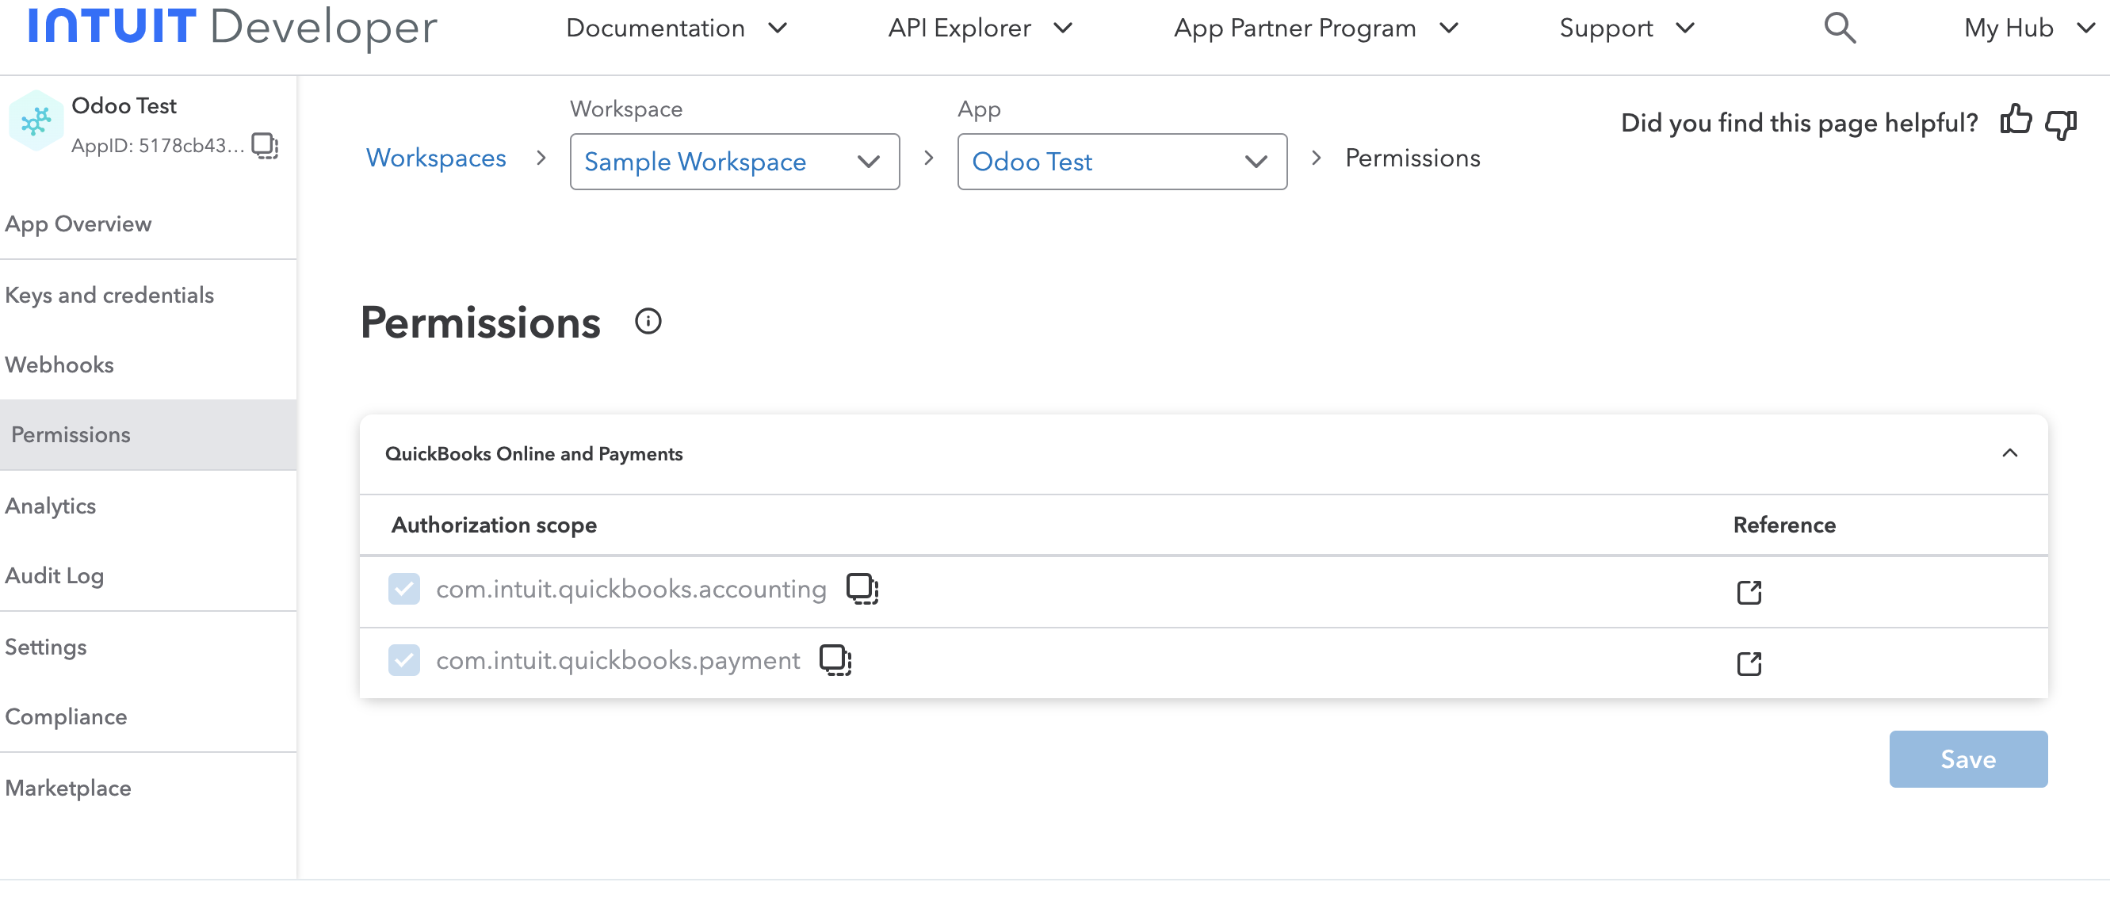Click the Permissions page heading
This screenshot has height=905, width=2110.
coord(481,323)
